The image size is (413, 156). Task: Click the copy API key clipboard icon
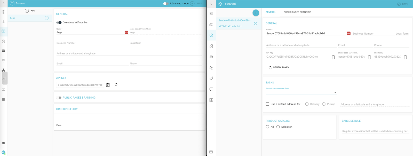coord(108,85)
